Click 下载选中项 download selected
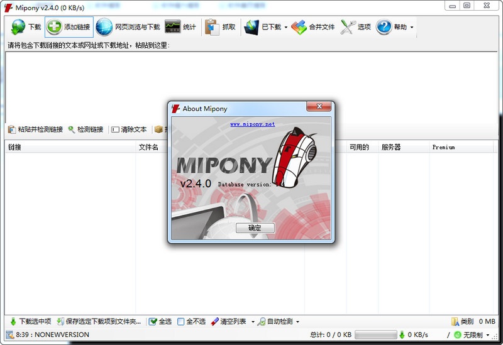Screen dimensions: 503x345 point(30,321)
